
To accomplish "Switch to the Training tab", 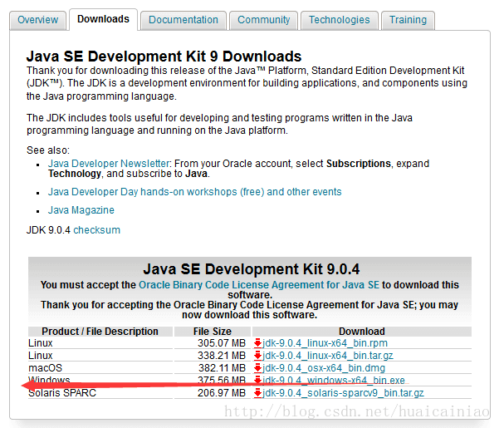I will (408, 20).
